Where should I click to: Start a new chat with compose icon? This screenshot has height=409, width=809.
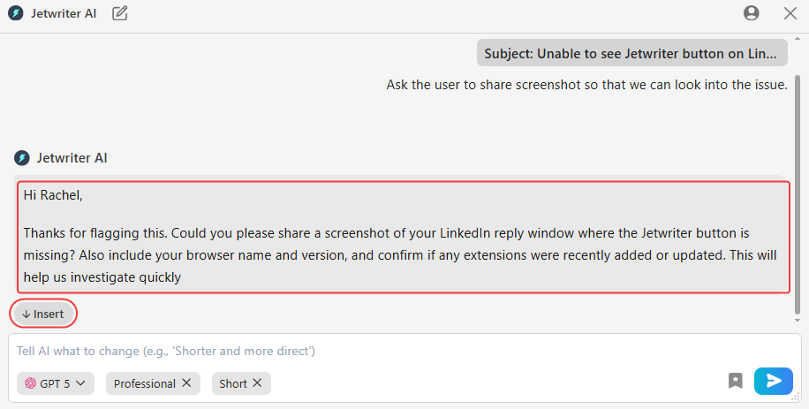(x=120, y=13)
